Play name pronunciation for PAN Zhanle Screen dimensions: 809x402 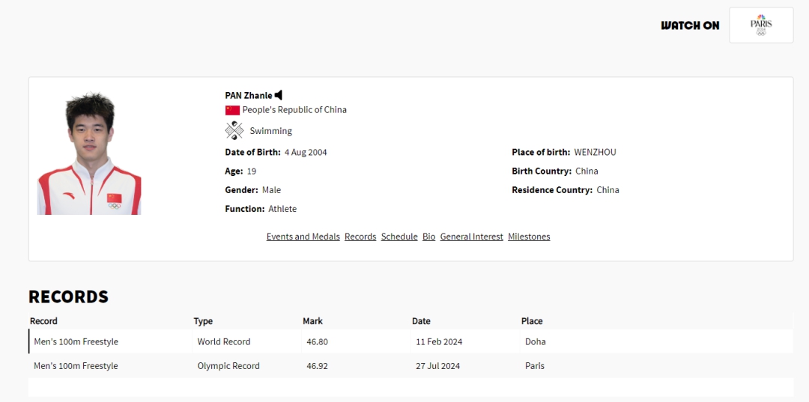tap(279, 95)
